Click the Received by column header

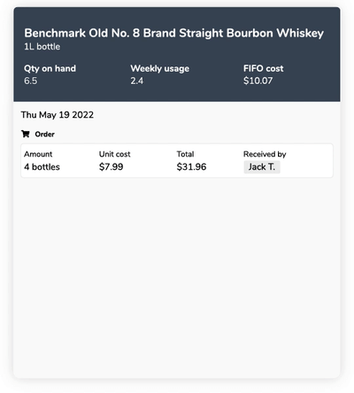(x=265, y=154)
